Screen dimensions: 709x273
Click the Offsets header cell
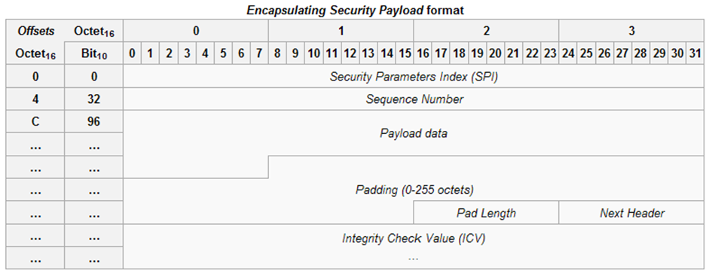pos(35,31)
